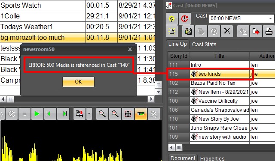This screenshot has height=161, width=275.
Task: Click the fit-to-window arrows icon
Action: [128, 114]
